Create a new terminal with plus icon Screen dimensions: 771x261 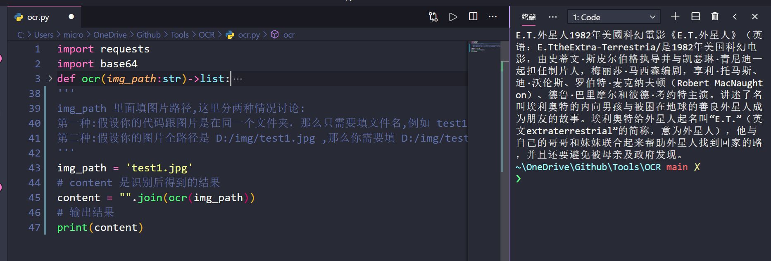(675, 17)
